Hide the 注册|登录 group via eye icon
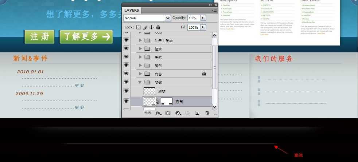 pyautogui.click(x=126, y=40)
